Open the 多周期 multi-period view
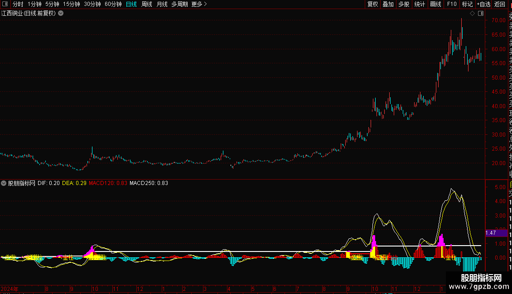The width and height of the screenshot is (512, 294). pos(179,4)
